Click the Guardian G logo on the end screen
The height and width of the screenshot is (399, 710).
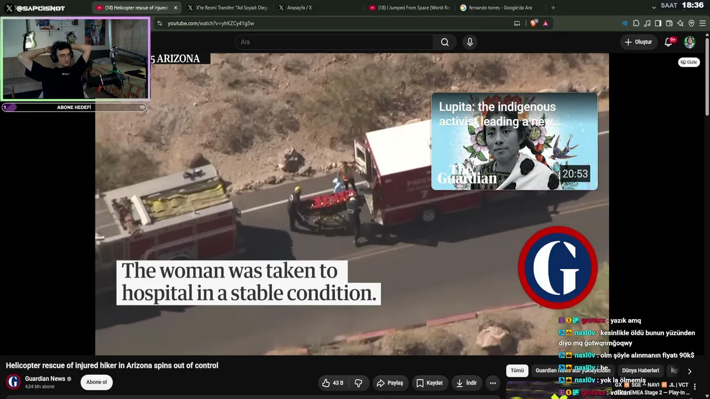click(x=558, y=268)
